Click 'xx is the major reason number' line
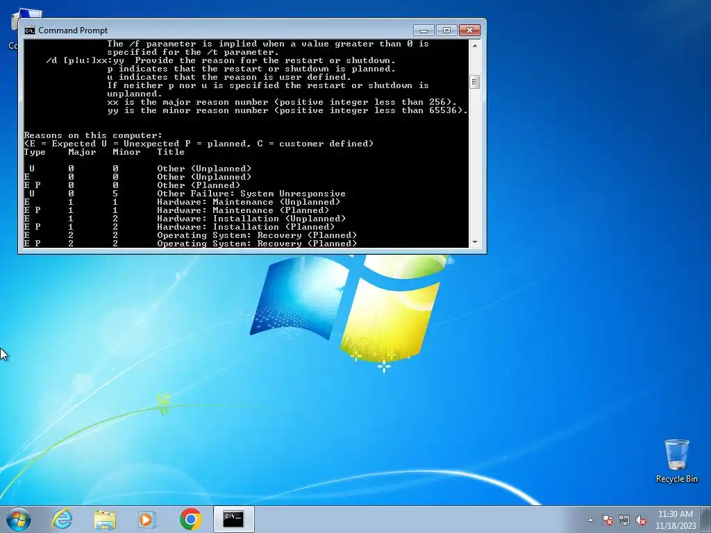Viewport: 711px width, 533px height. (282, 102)
